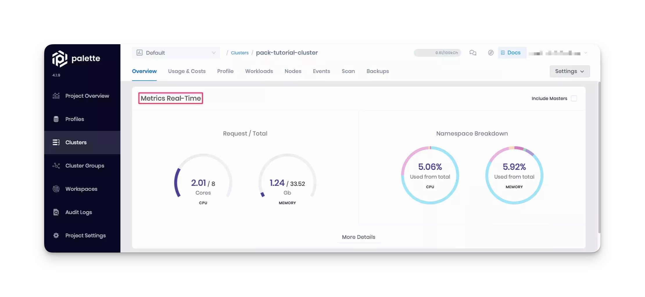Click the Palette logo at the top
645x297 pixels.
[x=76, y=58]
